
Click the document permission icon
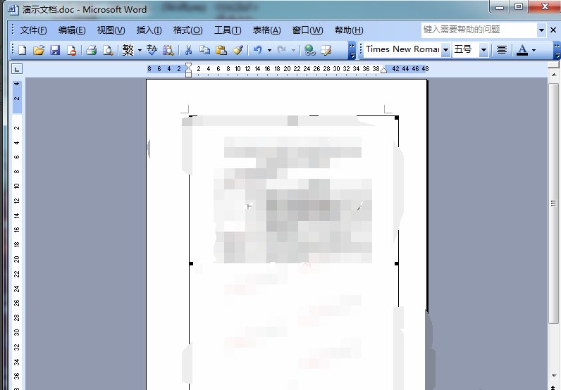coord(71,50)
